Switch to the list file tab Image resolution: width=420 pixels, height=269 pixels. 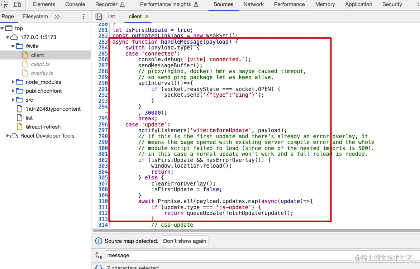click(111, 16)
